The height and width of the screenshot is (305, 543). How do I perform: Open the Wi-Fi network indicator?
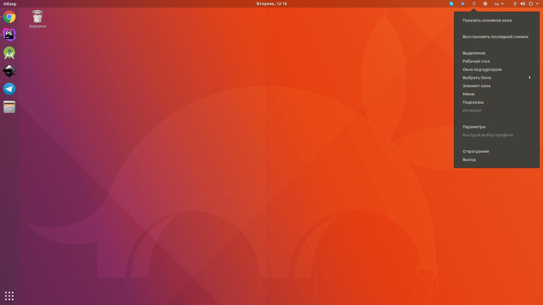[515, 4]
